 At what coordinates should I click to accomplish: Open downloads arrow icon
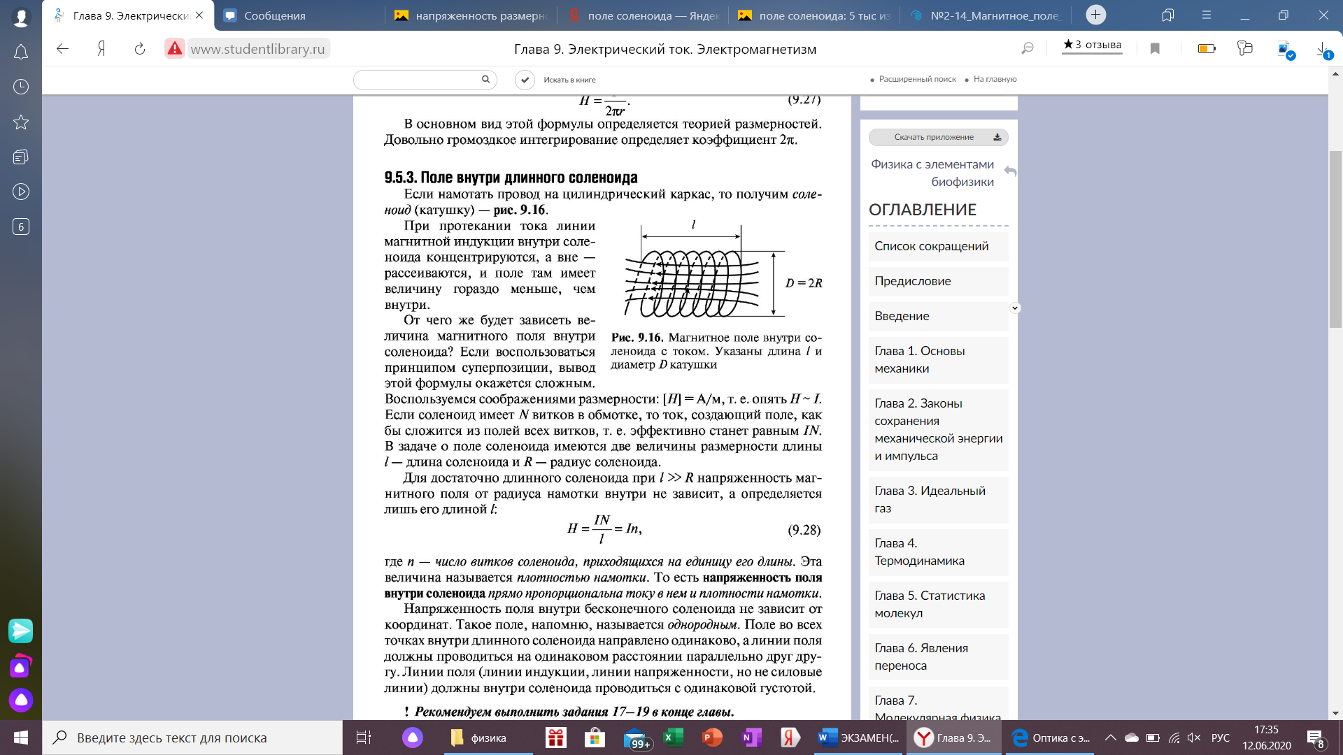coord(1324,50)
